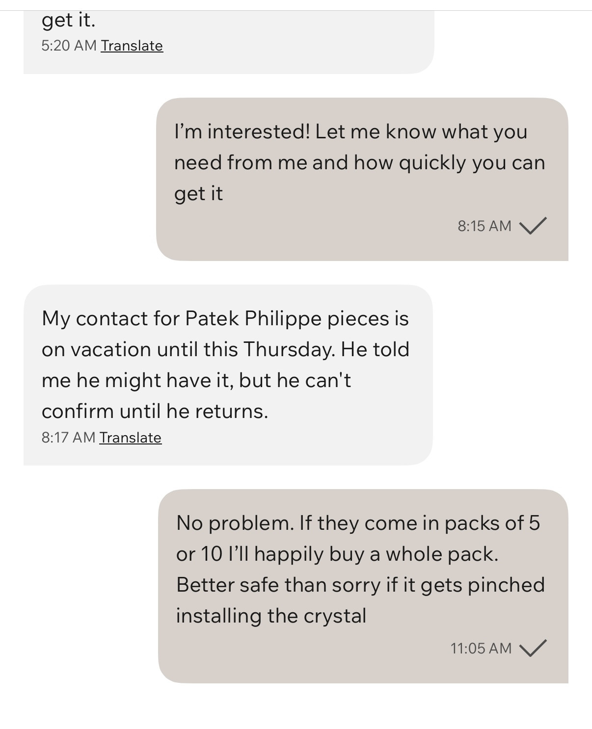Image resolution: width=592 pixels, height=729 pixels.
Task: Click "or 10 I'll happily buy a whole pack."
Action: click(337, 554)
